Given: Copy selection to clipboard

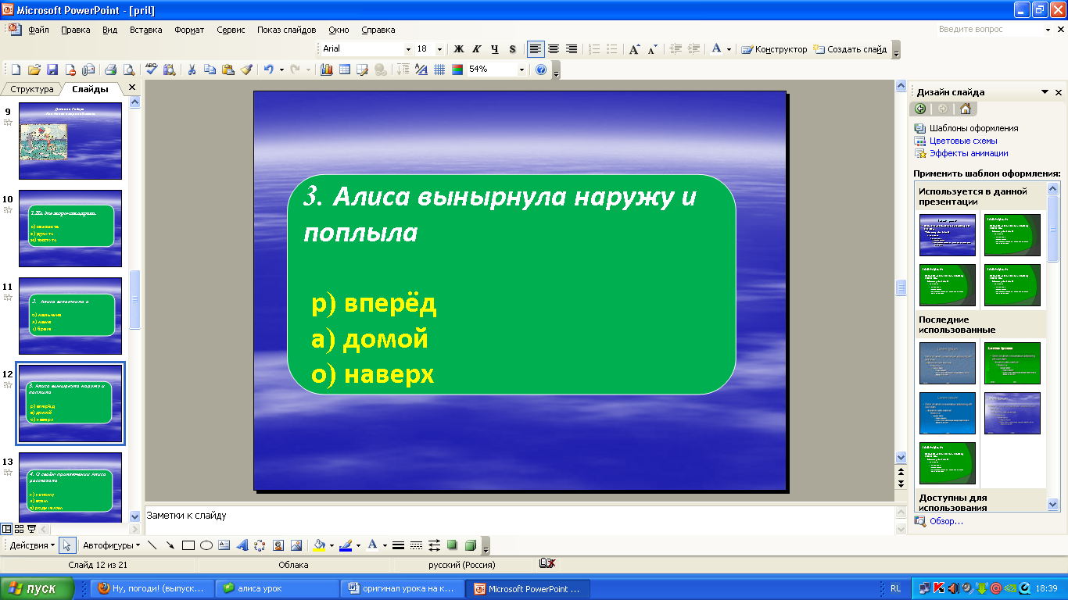Looking at the screenshot, I should tap(210, 70).
